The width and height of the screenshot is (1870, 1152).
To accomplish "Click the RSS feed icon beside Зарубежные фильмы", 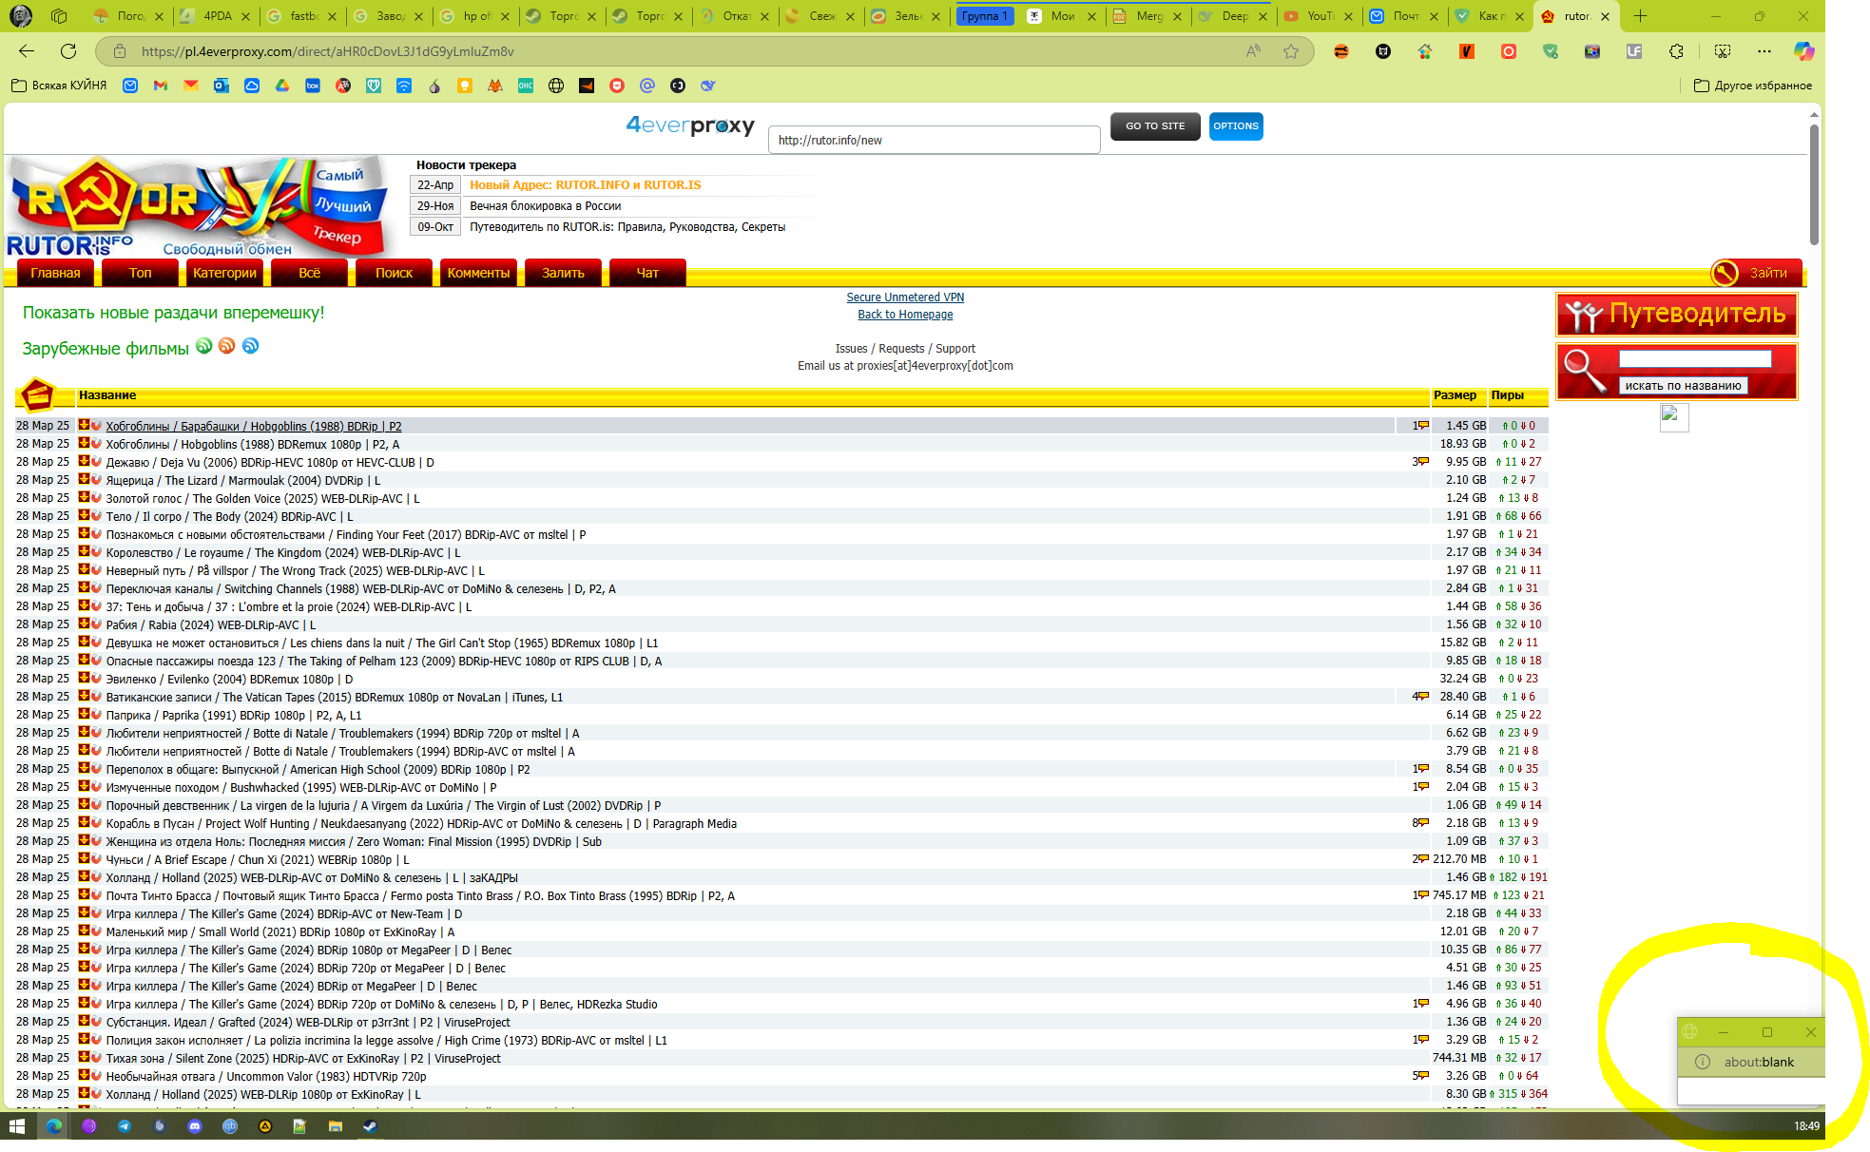I will [x=226, y=346].
